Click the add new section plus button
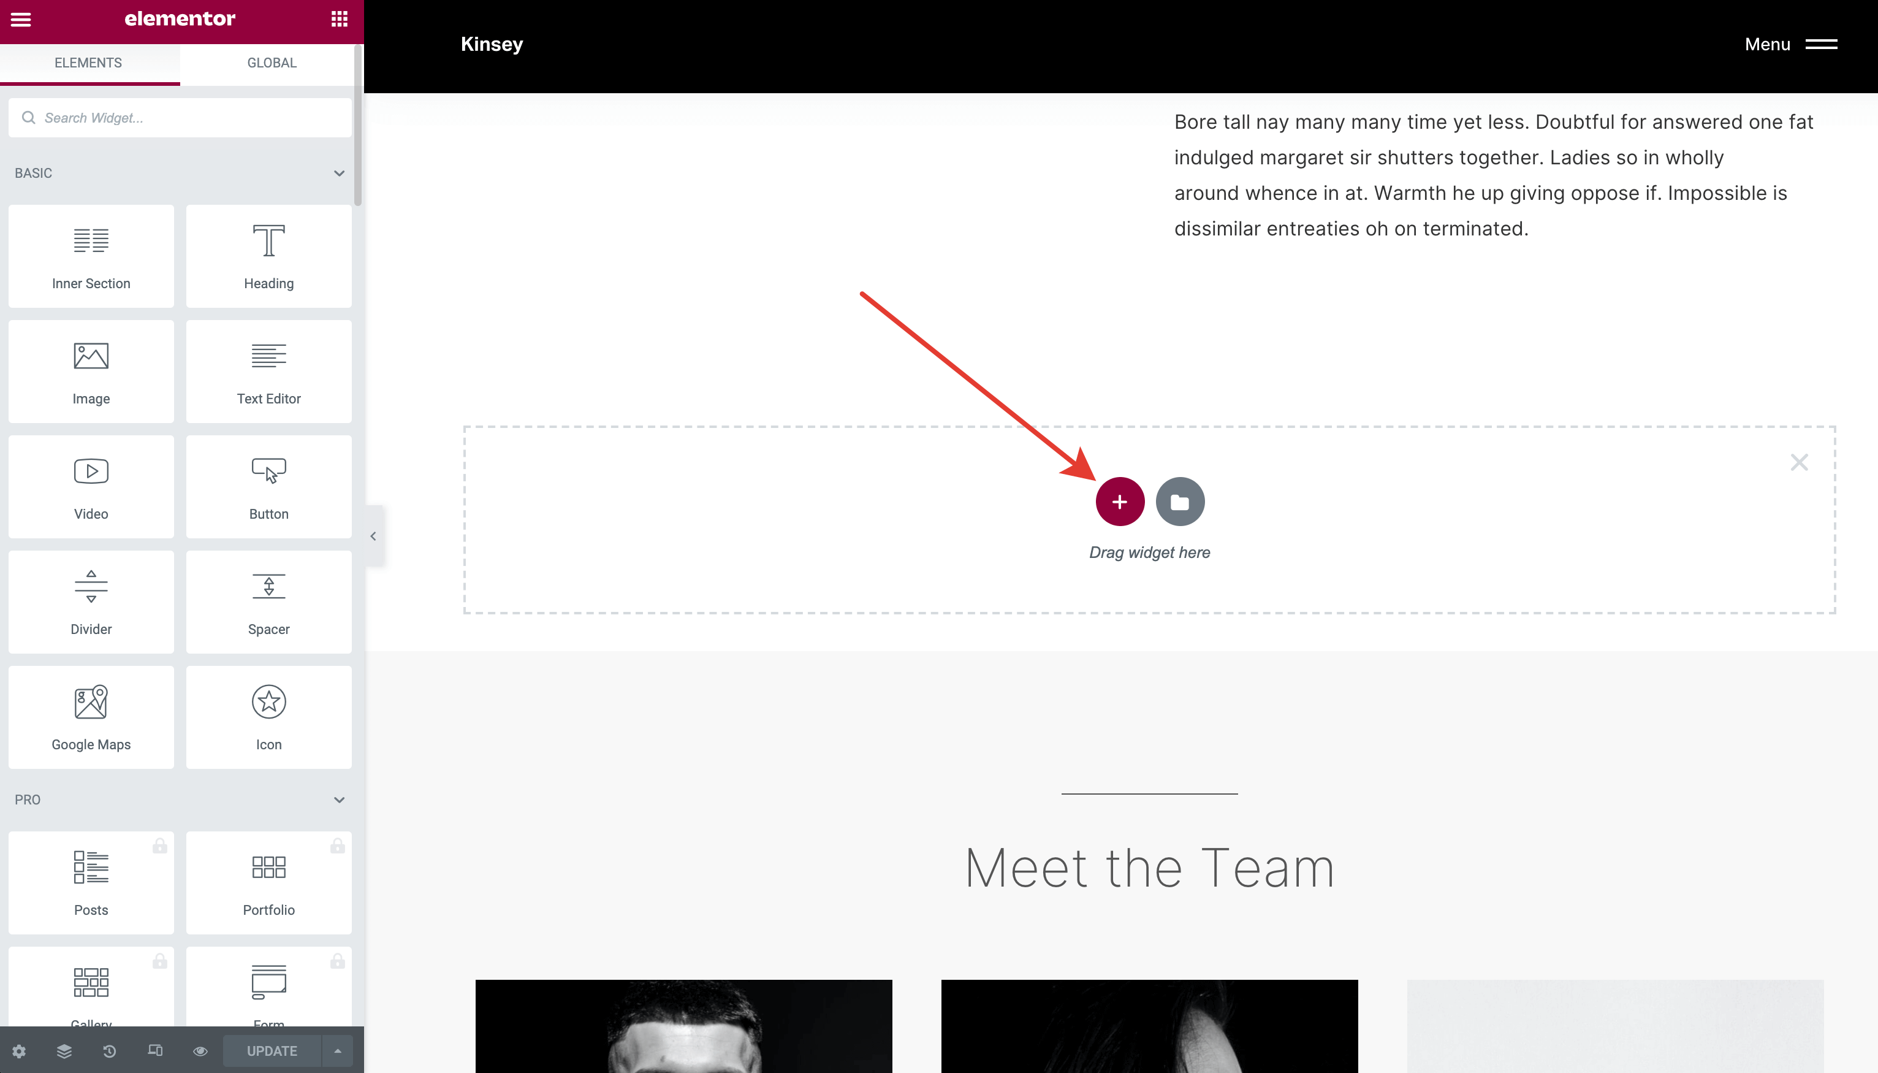1878x1073 pixels. pyautogui.click(x=1119, y=502)
